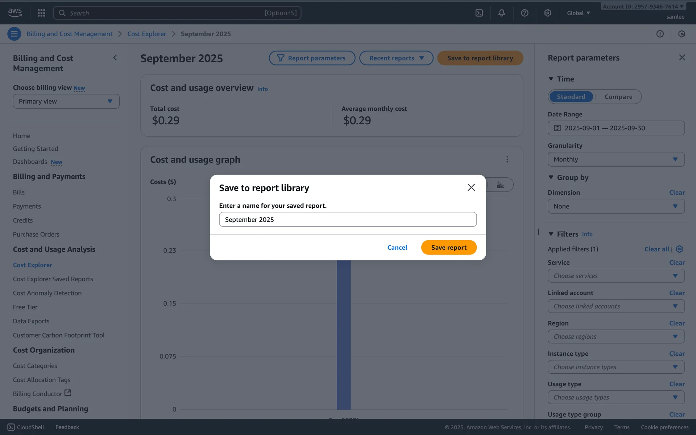Open filter preferences gear icon
Screen dimensions: 696x435
[679, 249]
